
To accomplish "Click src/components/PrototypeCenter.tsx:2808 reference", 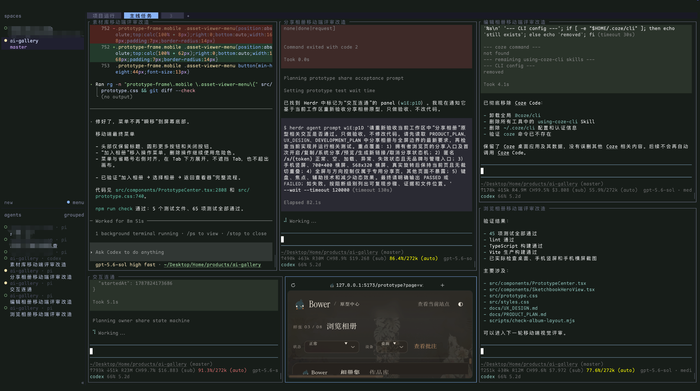I will pyautogui.click(x=171, y=190).
